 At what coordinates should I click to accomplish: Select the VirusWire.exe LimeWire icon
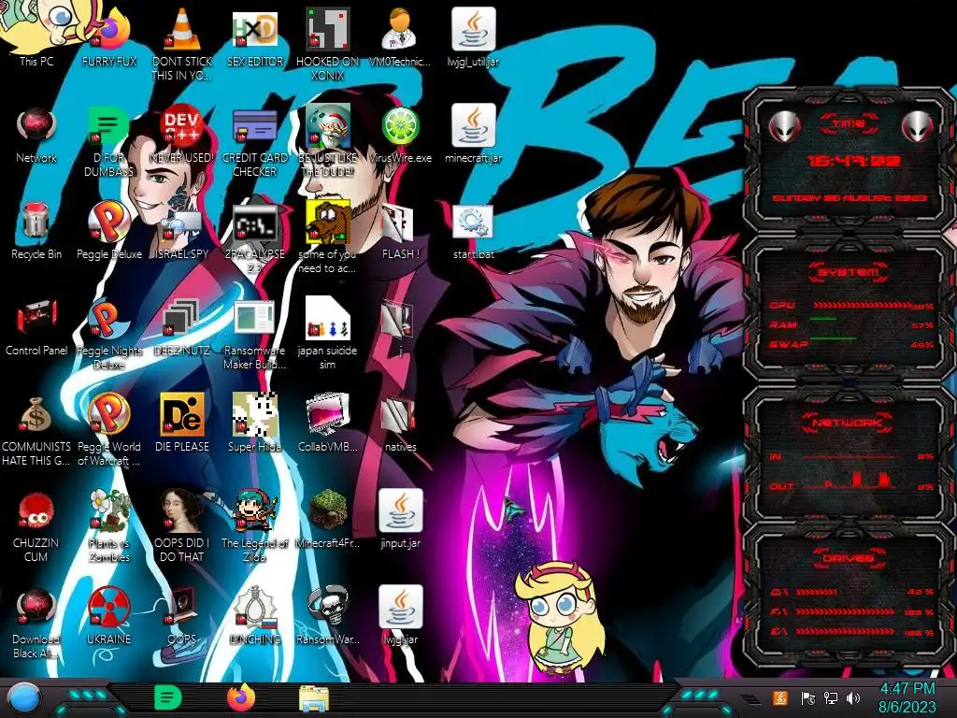[x=400, y=125]
